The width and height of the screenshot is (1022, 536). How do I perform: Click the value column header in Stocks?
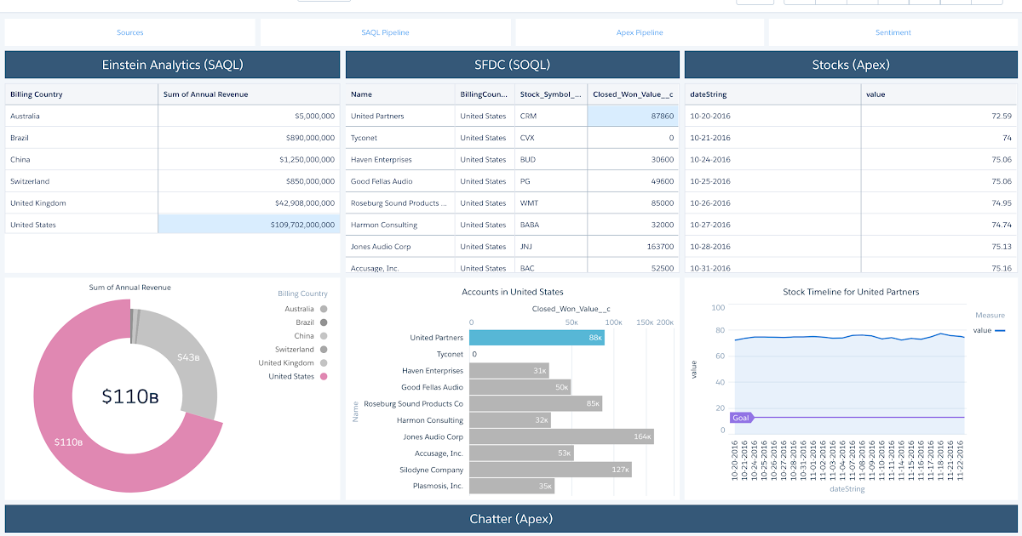(939, 94)
